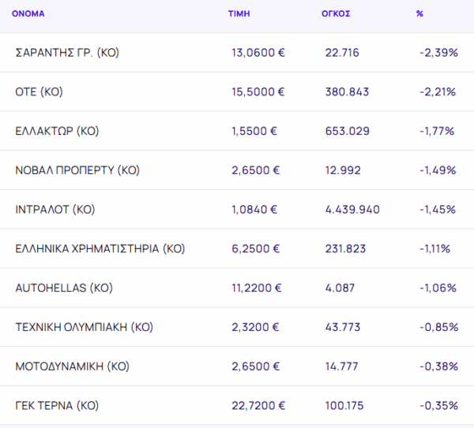
Task: Click the % change column header
Action: click(419, 14)
